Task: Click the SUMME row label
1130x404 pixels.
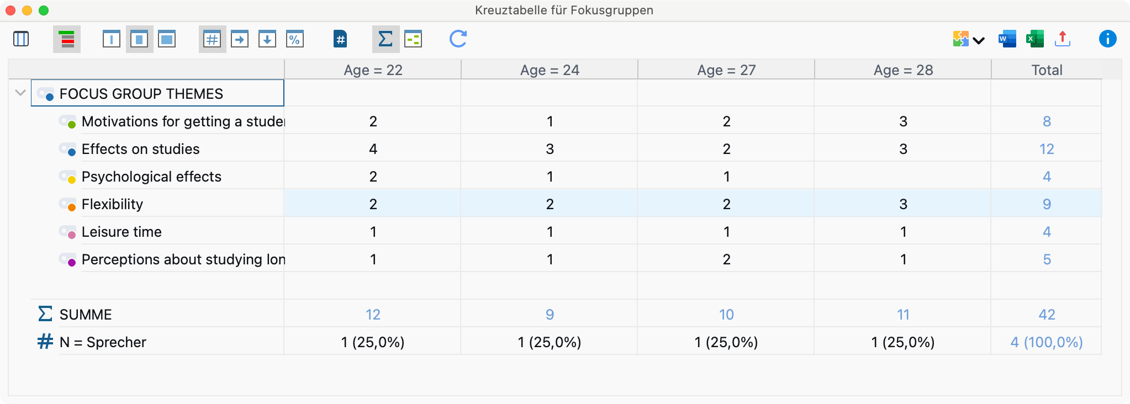Action: (86, 315)
